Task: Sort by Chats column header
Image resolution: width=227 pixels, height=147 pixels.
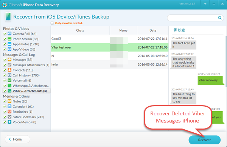Action: click(80, 30)
